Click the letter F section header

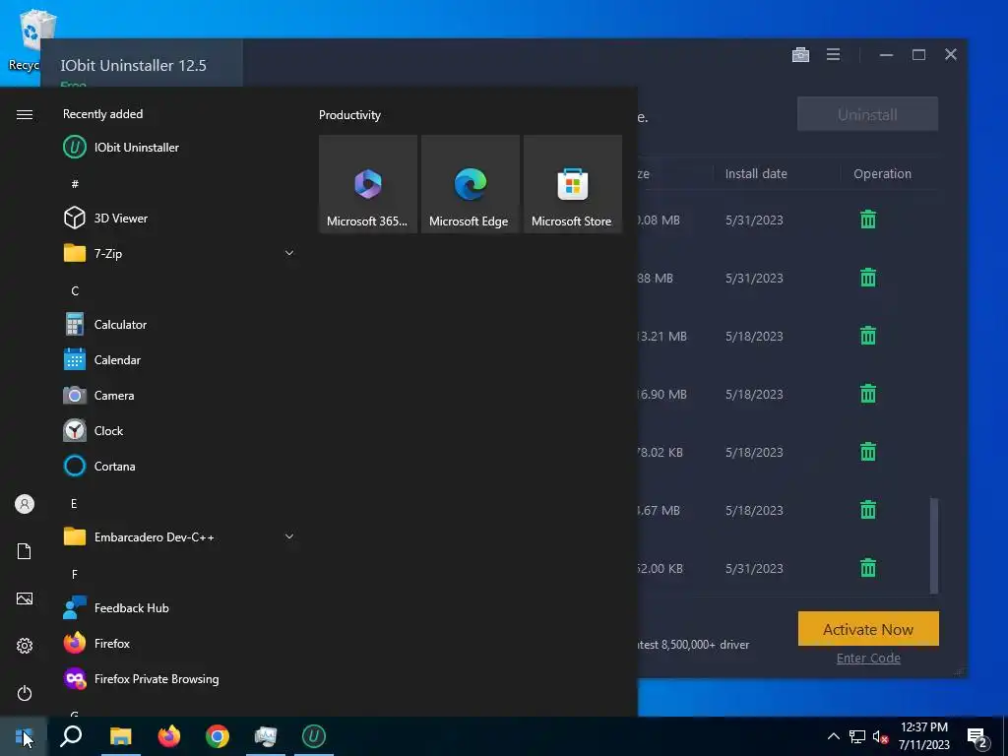[75, 574]
